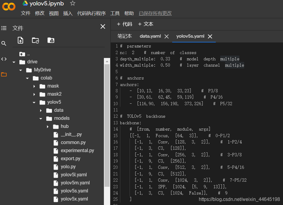Click the file tree vertical scrollbar thumb
The height and width of the screenshot is (205, 283).
(x=107, y=126)
